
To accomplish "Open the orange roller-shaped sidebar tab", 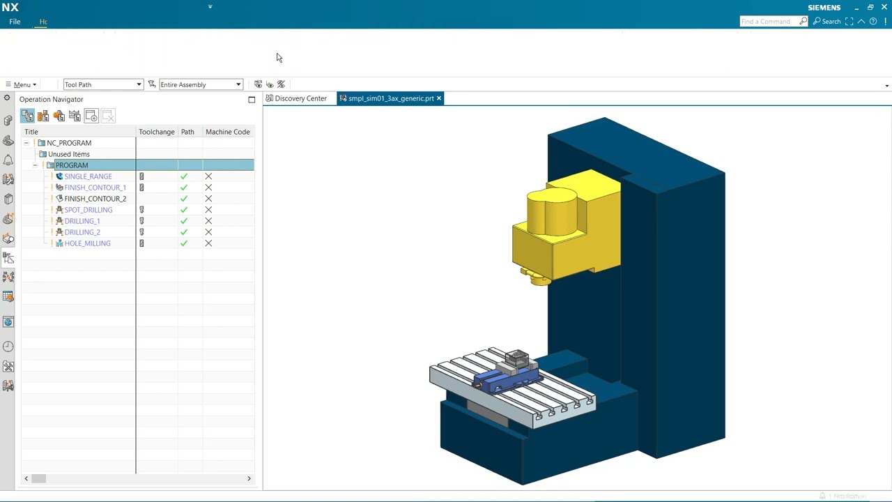I will point(8,238).
